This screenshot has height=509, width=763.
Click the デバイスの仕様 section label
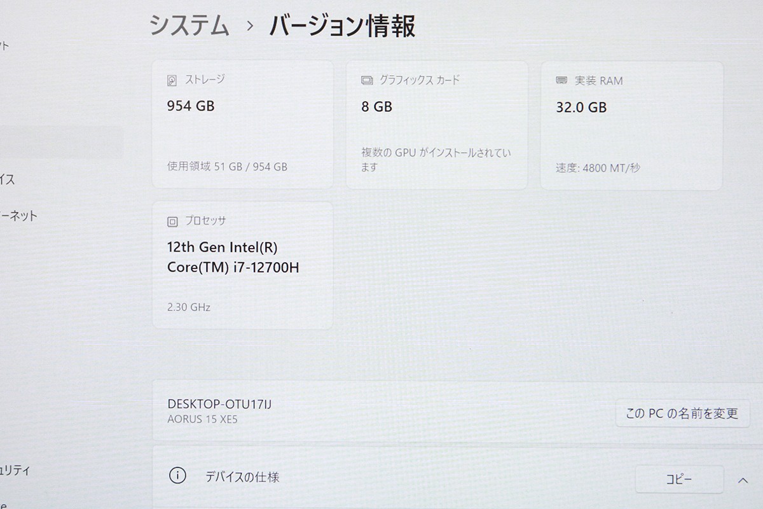click(x=242, y=477)
